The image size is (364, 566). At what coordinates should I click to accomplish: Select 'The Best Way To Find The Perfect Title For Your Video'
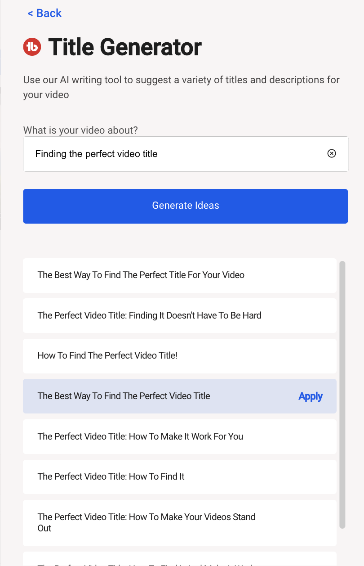click(x=180, y=275)
